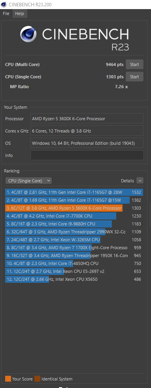151x388 pixels.
Task: Select ranking row 2 i7-1165G7 @15W
Action: click(x=74, y=200)
